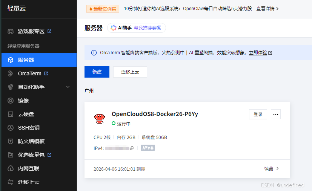Click the IPv6 badge
The height and width of the screenshot is (191, 312).
click(148, 148)
